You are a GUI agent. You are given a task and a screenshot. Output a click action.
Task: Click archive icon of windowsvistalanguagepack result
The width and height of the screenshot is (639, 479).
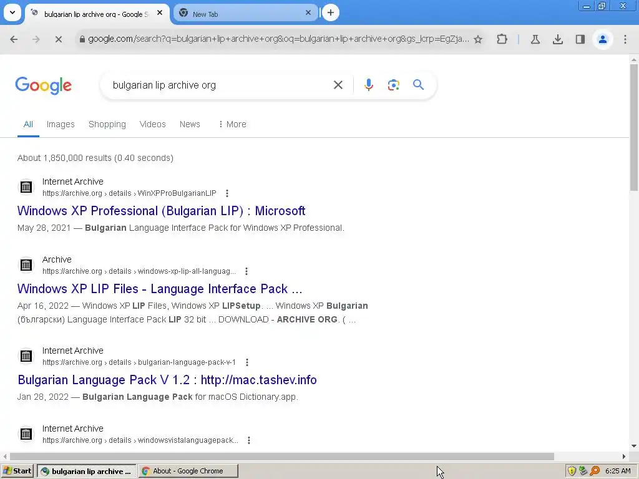[x=26, y=434]
